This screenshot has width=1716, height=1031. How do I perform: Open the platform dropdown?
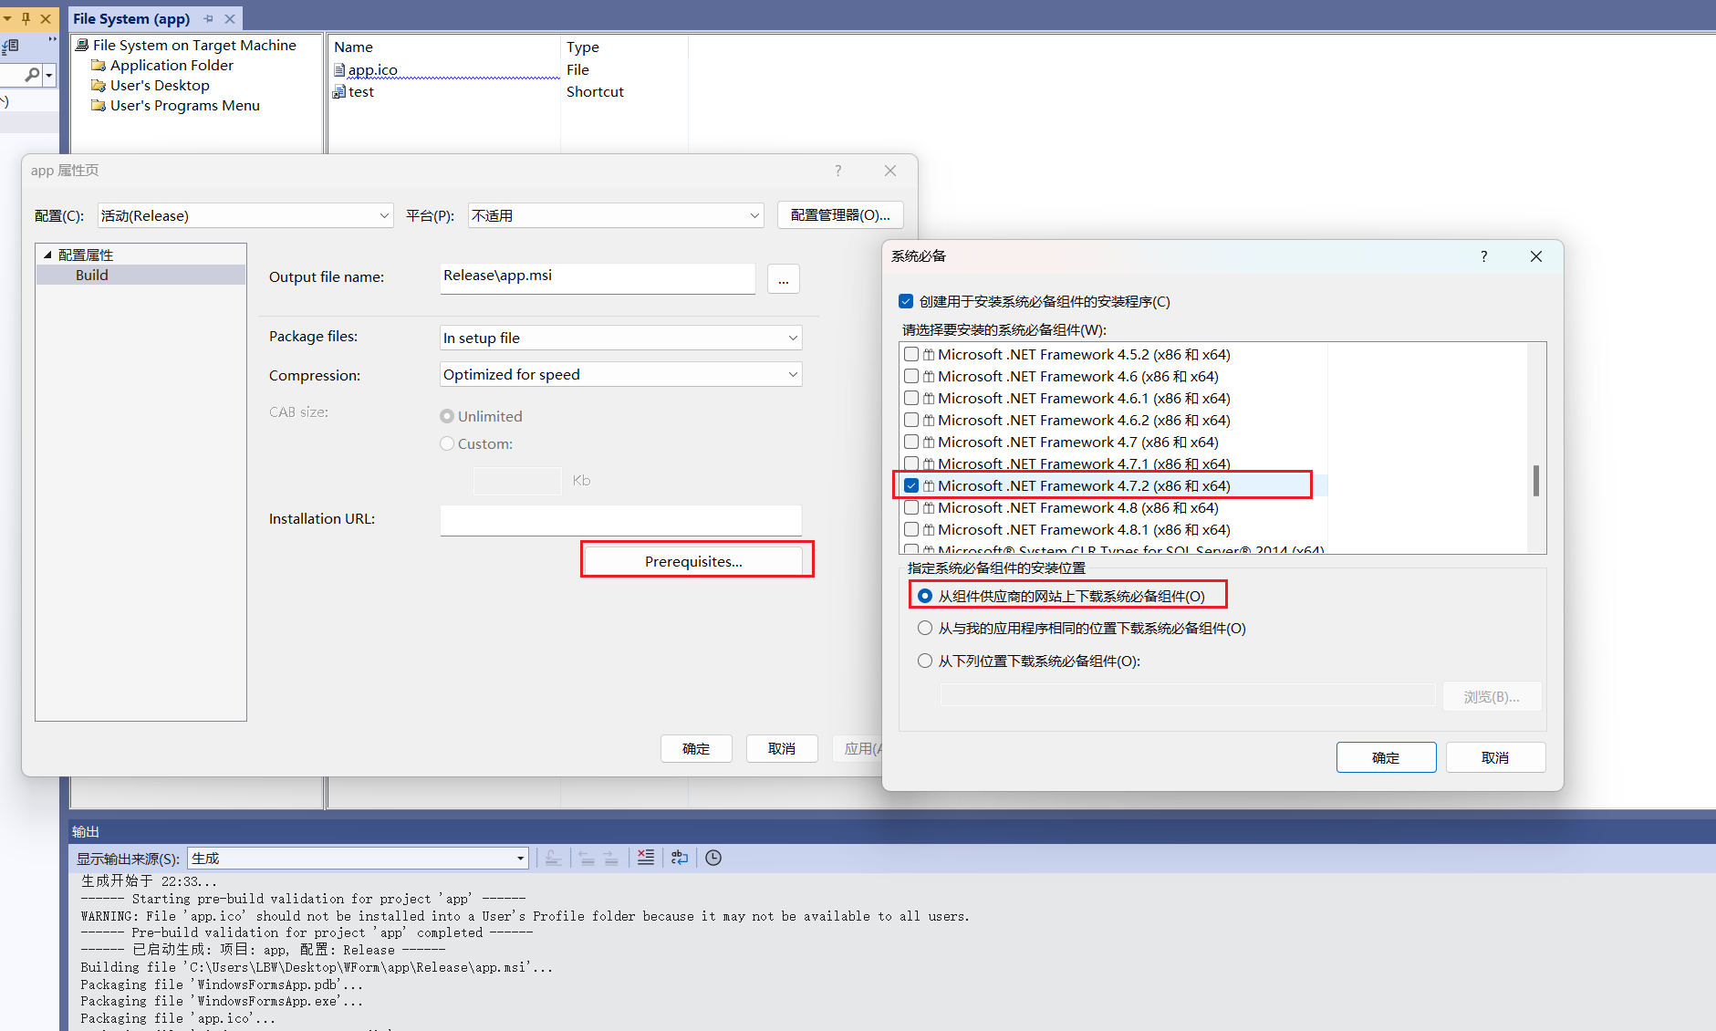(616, 215)
